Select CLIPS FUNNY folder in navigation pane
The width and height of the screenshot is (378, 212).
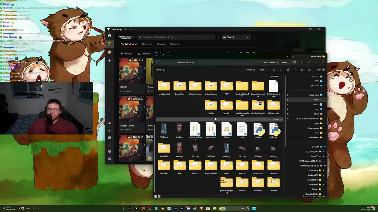(x=315, y=180)
